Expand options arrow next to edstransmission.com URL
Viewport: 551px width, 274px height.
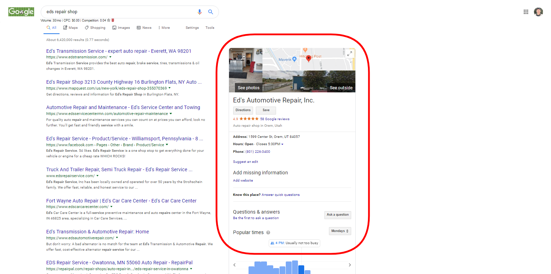click(x=110, y=57)
